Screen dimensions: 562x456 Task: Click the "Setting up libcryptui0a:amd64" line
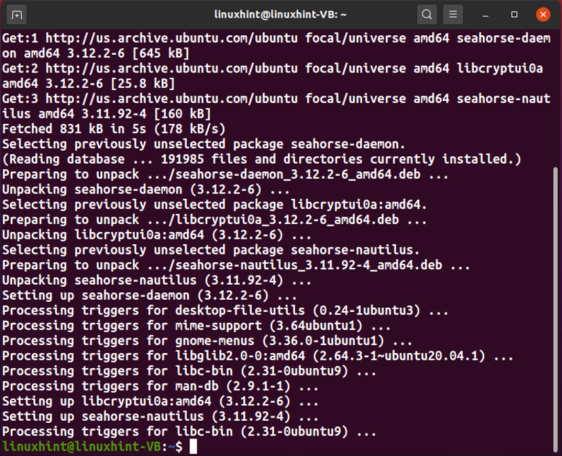coord(160,401)
